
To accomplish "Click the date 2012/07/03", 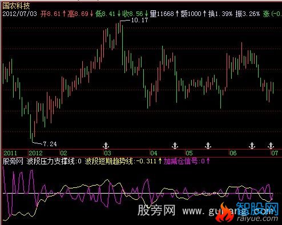I will tap(19, 14).
